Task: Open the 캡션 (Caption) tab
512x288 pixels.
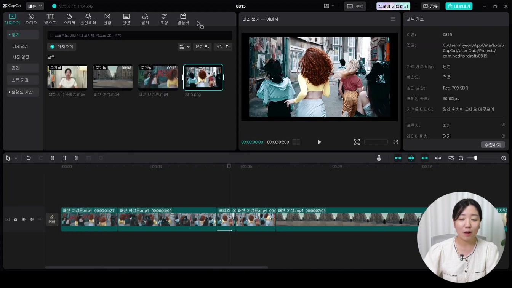Action: tap(126, 19)
